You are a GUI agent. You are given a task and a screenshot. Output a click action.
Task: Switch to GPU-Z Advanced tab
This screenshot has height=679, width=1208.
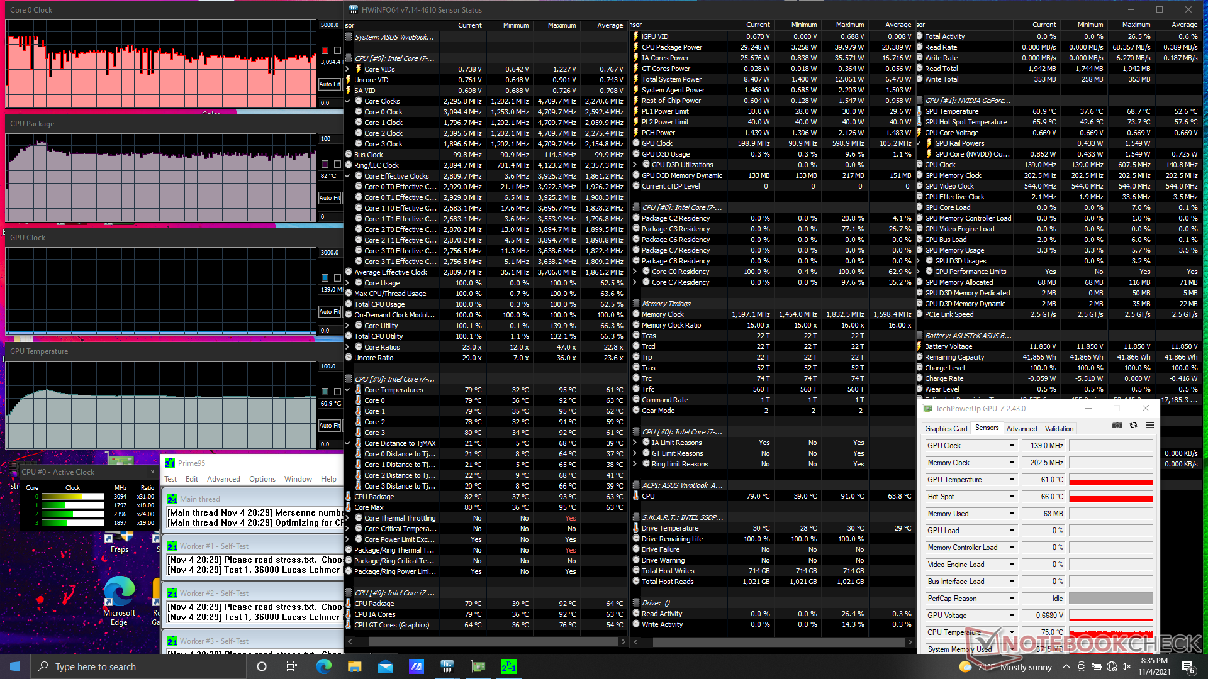(x=1021, y=429)
